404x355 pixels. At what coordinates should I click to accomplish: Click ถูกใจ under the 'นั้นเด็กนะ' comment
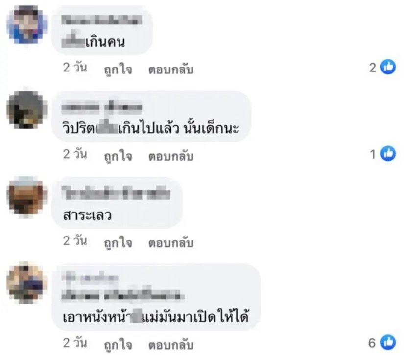pos(118,156)
